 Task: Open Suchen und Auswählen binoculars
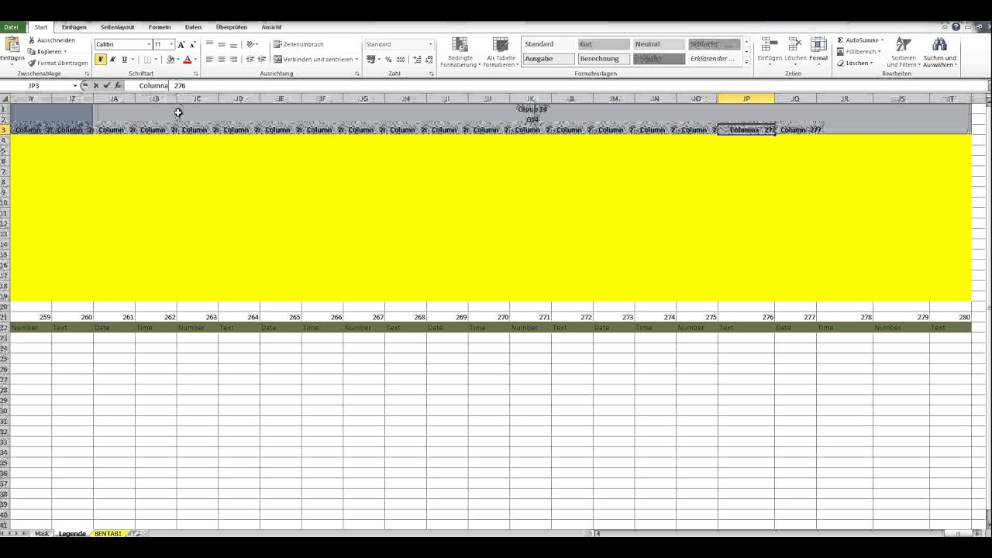[940, 52]
